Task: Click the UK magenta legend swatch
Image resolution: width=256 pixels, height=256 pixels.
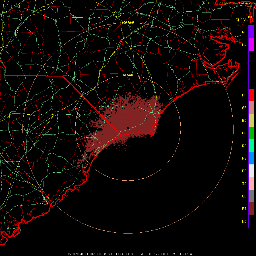Action: 251,45
